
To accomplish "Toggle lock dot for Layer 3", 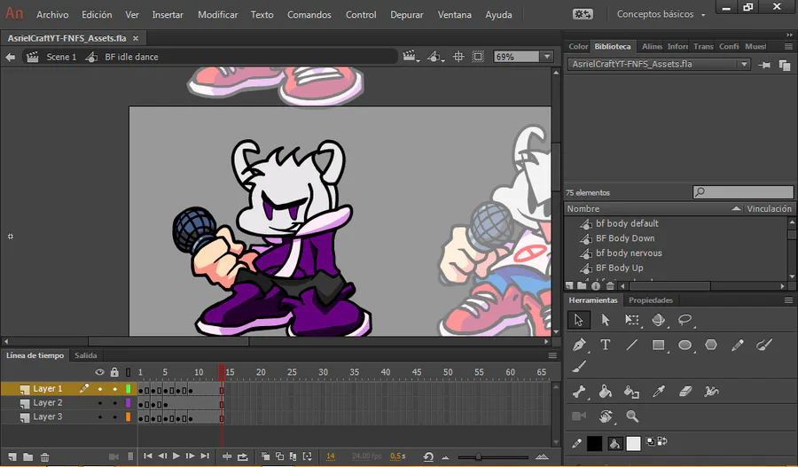I will click(x=114, y=417).
